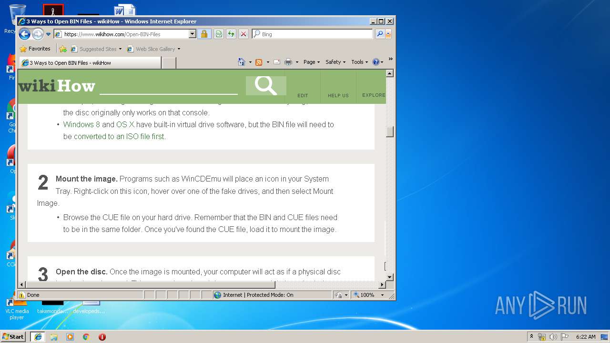Open the Help question mark menu
This screenshot has height=343, width=610.
point(378,62)
